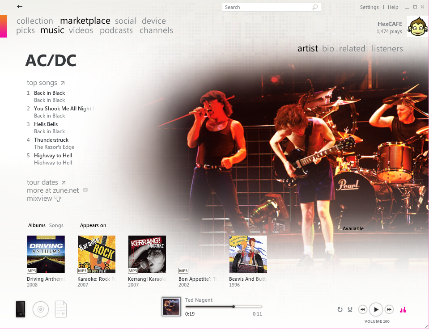Open the channels subsection

click(156, 30)
